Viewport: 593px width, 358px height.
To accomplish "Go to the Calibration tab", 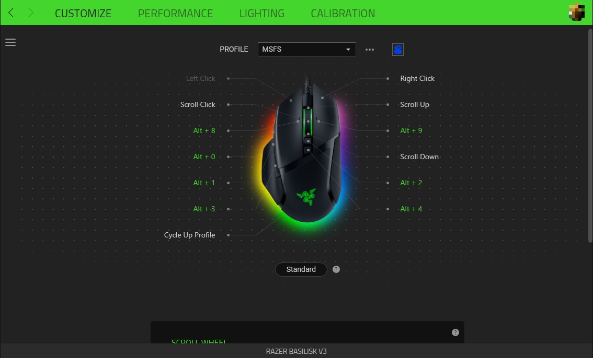I will tap(343, 13).
